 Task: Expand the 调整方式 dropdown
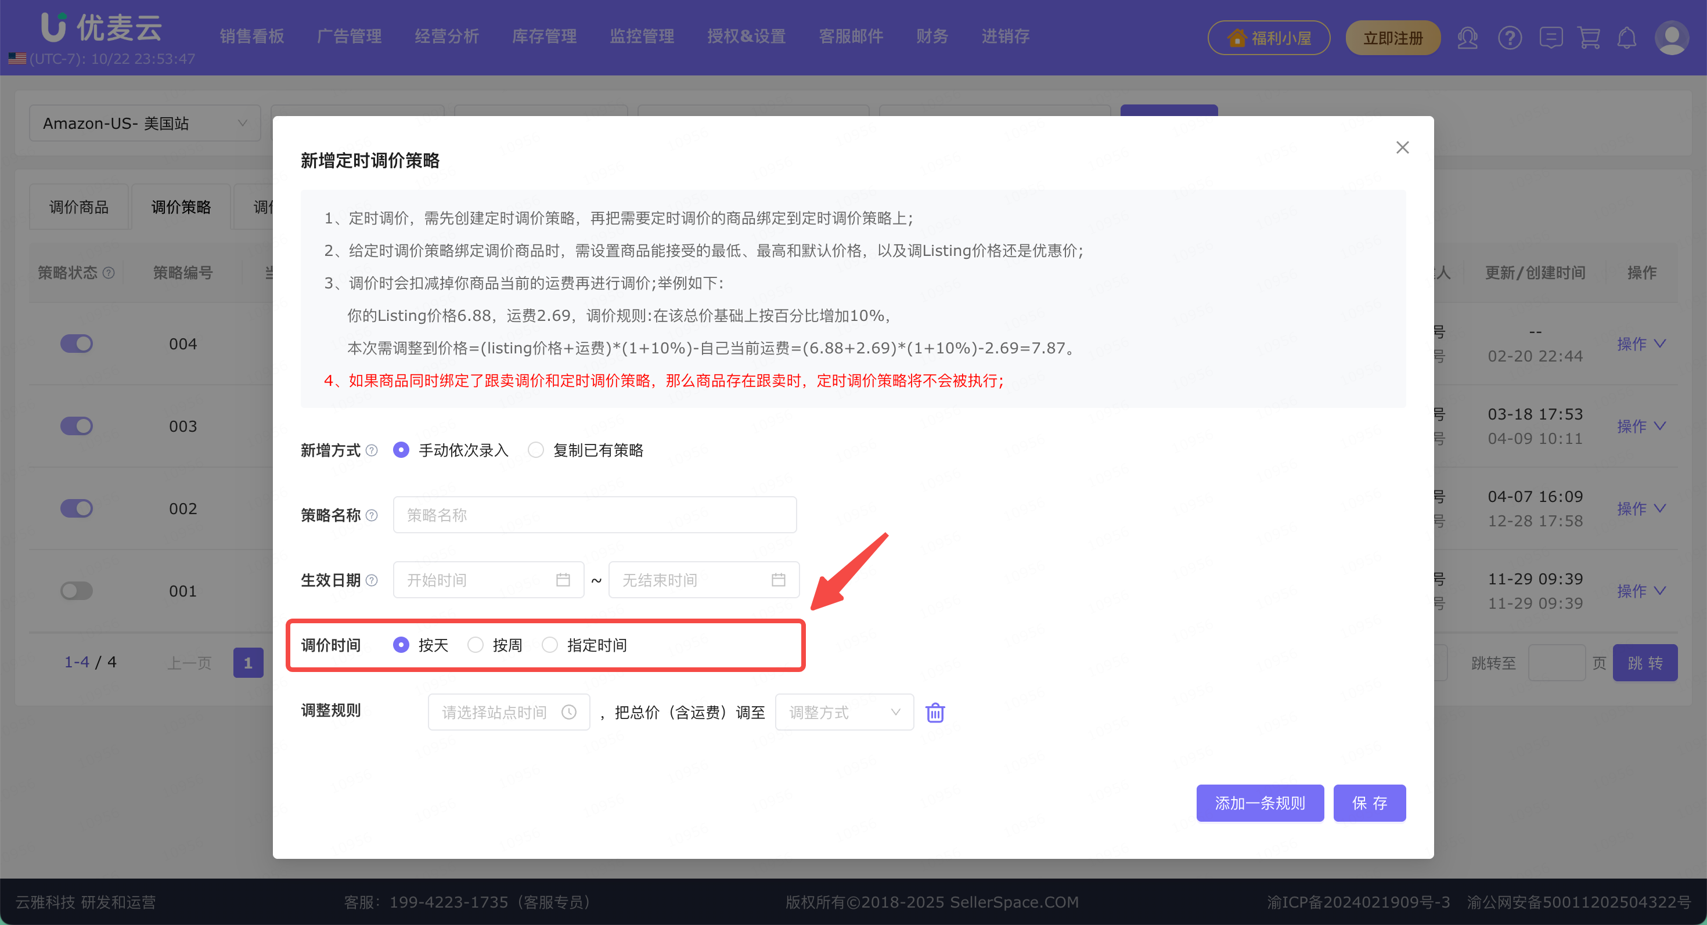point(844,713)
